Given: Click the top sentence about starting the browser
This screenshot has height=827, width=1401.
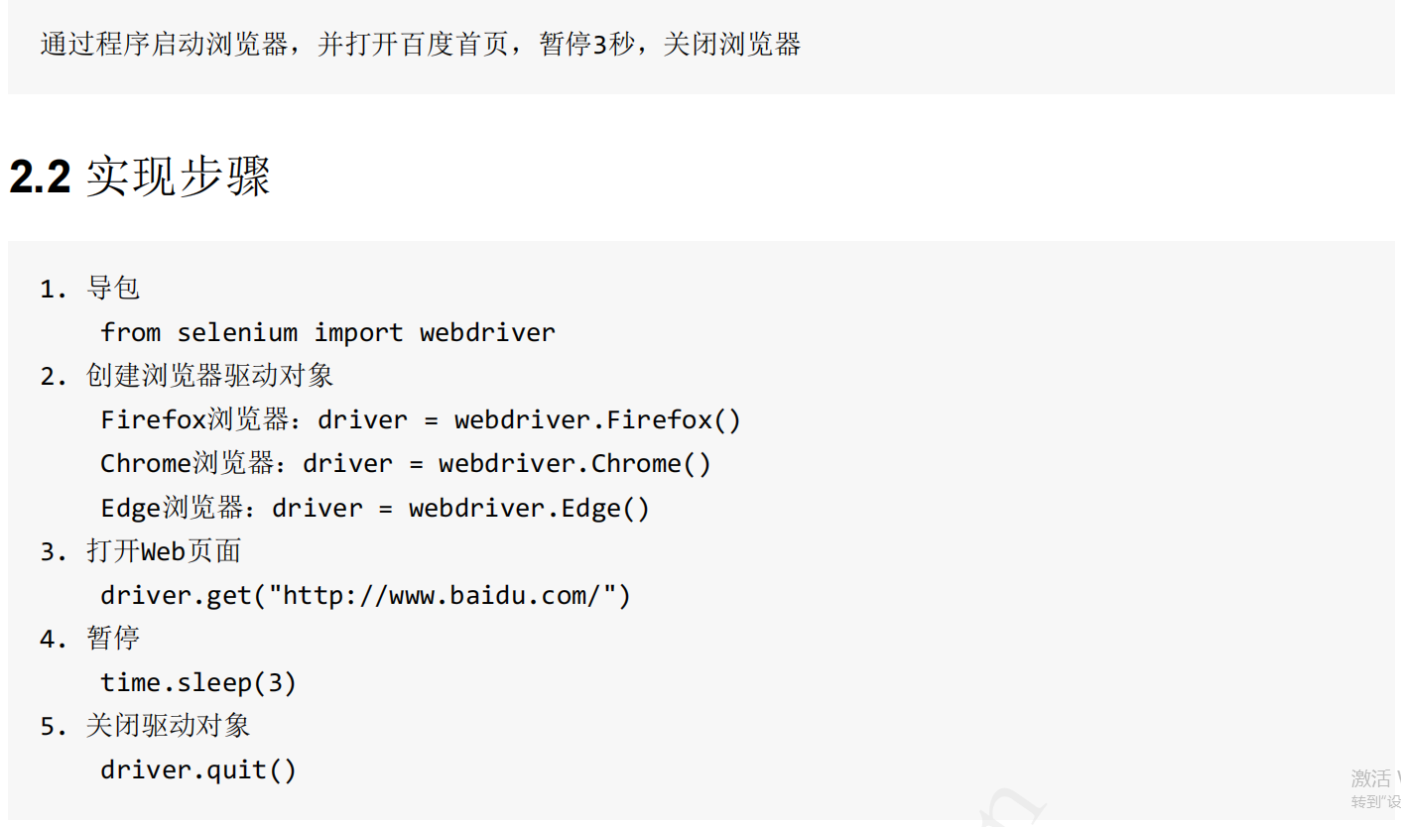Looking at the screenshot, I should pos(420,45).
